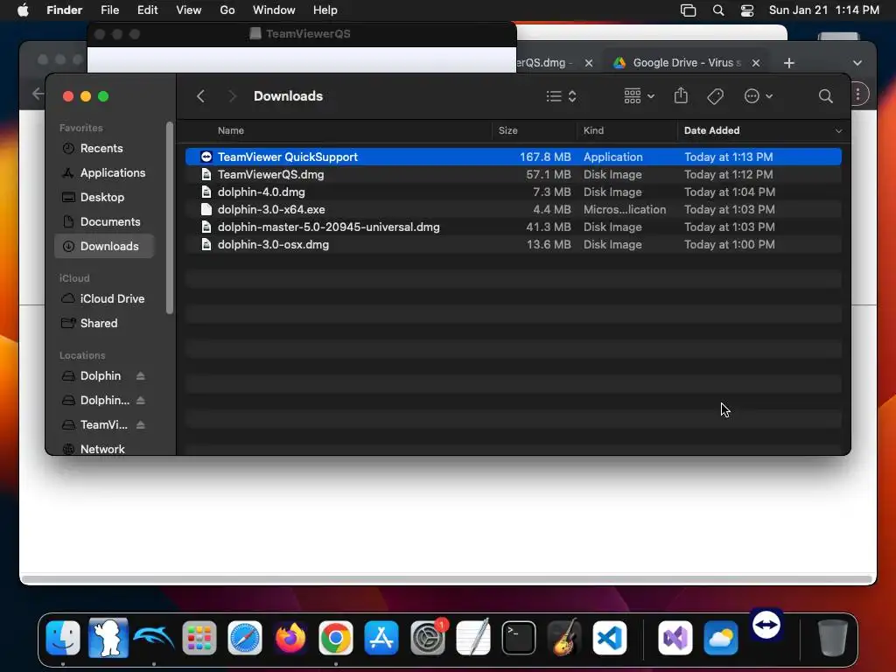Viewport: 896px width, 672px height.
Task: Click the sidebar scrollbar in Finder
Action: tap(169, 218)
